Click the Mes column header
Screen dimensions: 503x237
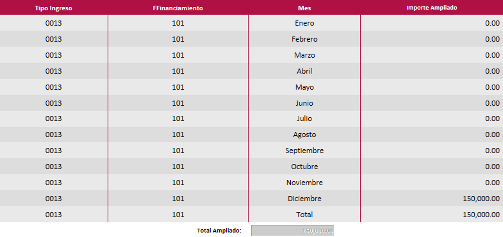pos(304,8)
